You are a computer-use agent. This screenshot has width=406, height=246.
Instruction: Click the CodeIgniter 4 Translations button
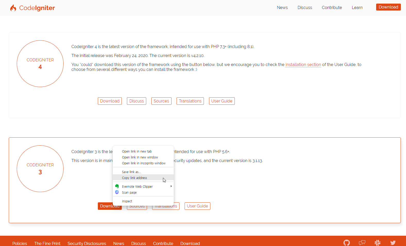[190, 101]
